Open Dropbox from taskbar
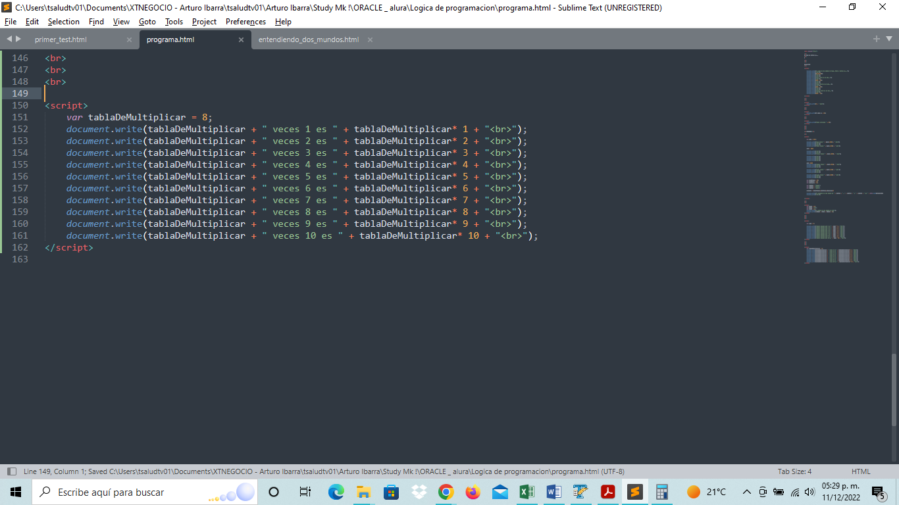 [419, 492]
